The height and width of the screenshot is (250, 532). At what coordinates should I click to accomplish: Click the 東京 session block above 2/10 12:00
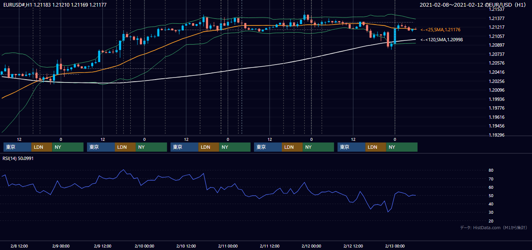pos(184,147)
